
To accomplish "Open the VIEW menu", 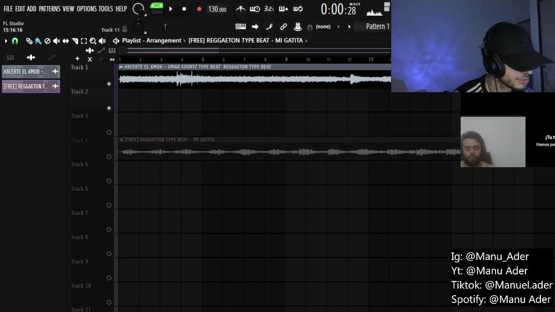I will [69, 9].
